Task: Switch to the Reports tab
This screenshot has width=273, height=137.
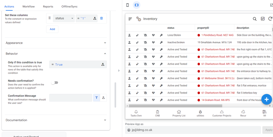Action: click(48, 7)
